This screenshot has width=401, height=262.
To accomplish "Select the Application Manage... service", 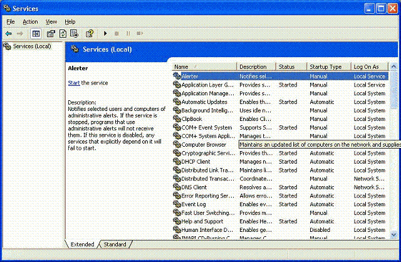I will tap(280, 93).
